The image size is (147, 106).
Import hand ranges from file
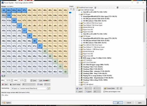click(x=79, y=92)
